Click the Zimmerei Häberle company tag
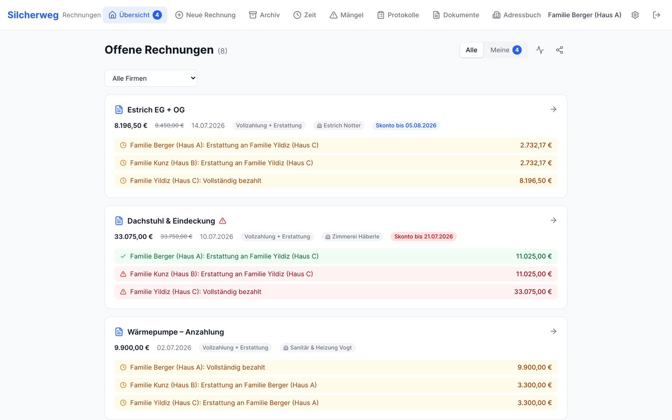 click(x=352, y=237)
